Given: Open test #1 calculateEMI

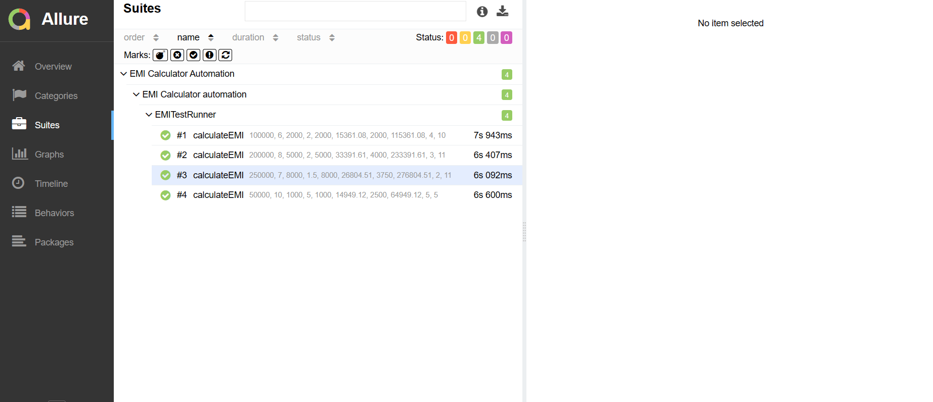Looking at the screenshot, I should click(337, 135).
